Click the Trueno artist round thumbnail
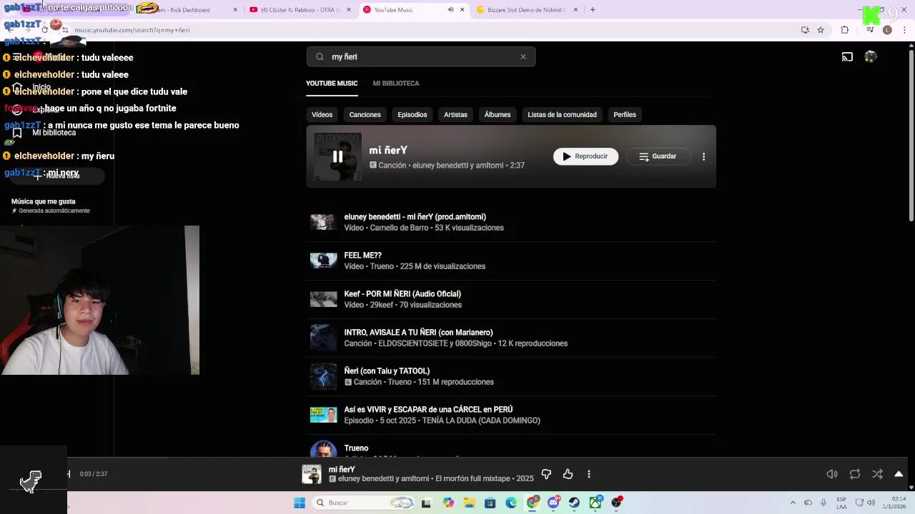The image size is (915, 514). tap(323, 450)
